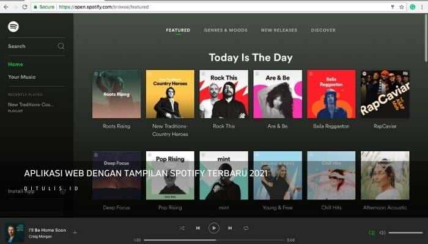This screenshot has width=428, height=244.
Task: Open the Deep Focus playlist cover
Action: (x=117, y=176)
